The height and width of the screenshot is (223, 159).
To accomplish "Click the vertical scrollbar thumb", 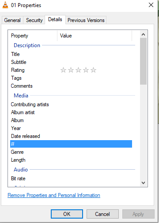I will click(x=143, y=61).
